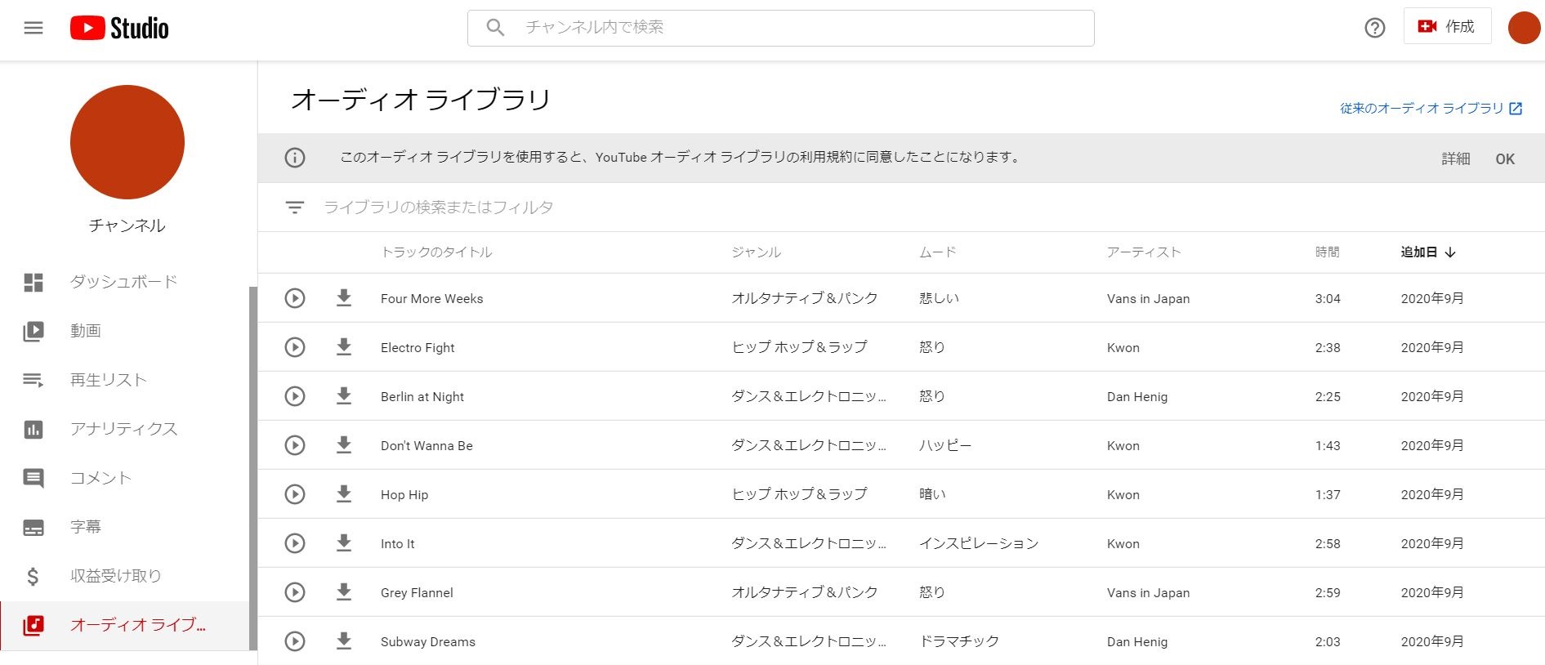This screenshot has width=1545, height=665.
Task: Download the track Four More Weeks
Action: 344,298
